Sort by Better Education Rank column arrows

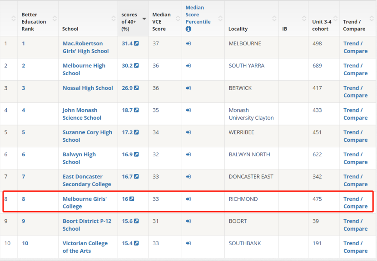55,19
